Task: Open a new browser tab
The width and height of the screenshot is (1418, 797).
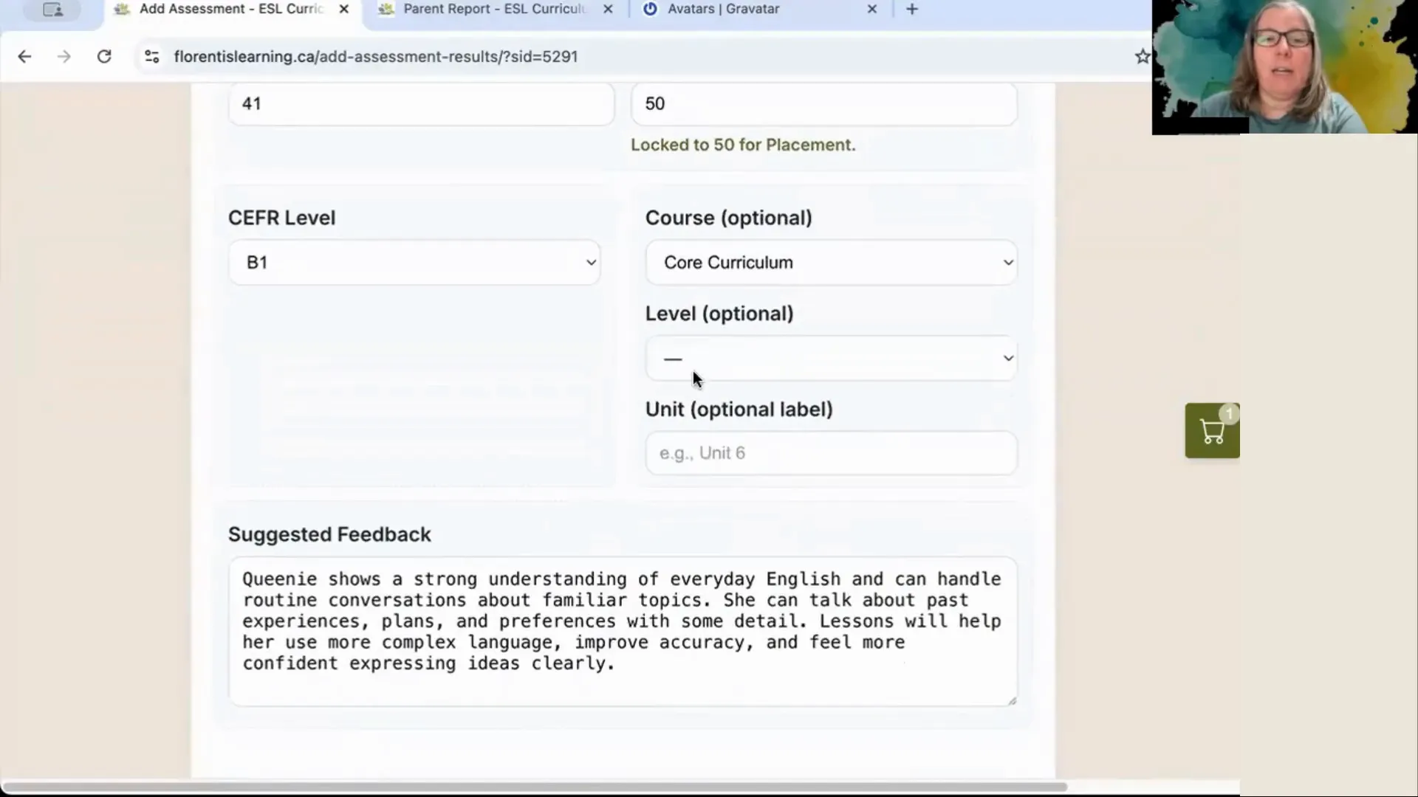Action: pos(911,10)
